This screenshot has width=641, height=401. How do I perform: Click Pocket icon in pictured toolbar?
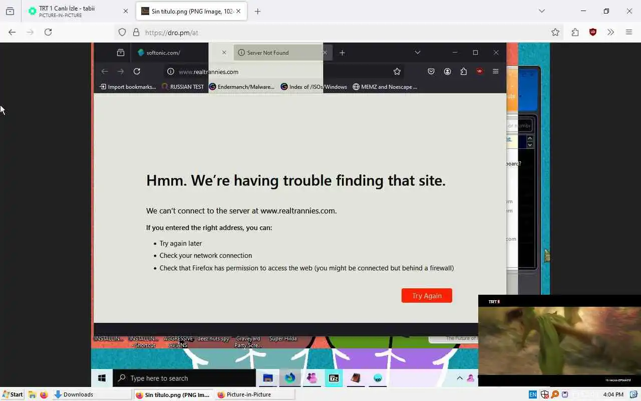coord(431,72)
